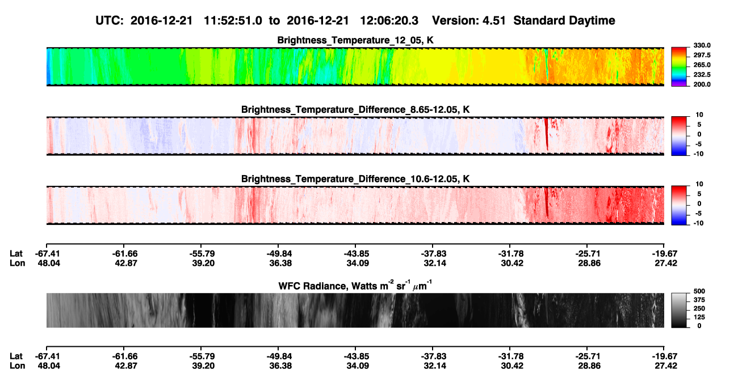Screen dimensions: 738x378
Task: Click the 'WFC Radiance, Watts' panel title
Action: tap(355, 285)
